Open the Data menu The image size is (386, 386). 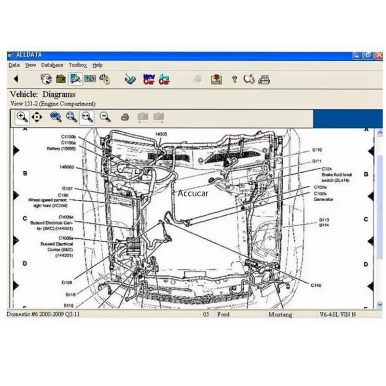pos(14,65)
